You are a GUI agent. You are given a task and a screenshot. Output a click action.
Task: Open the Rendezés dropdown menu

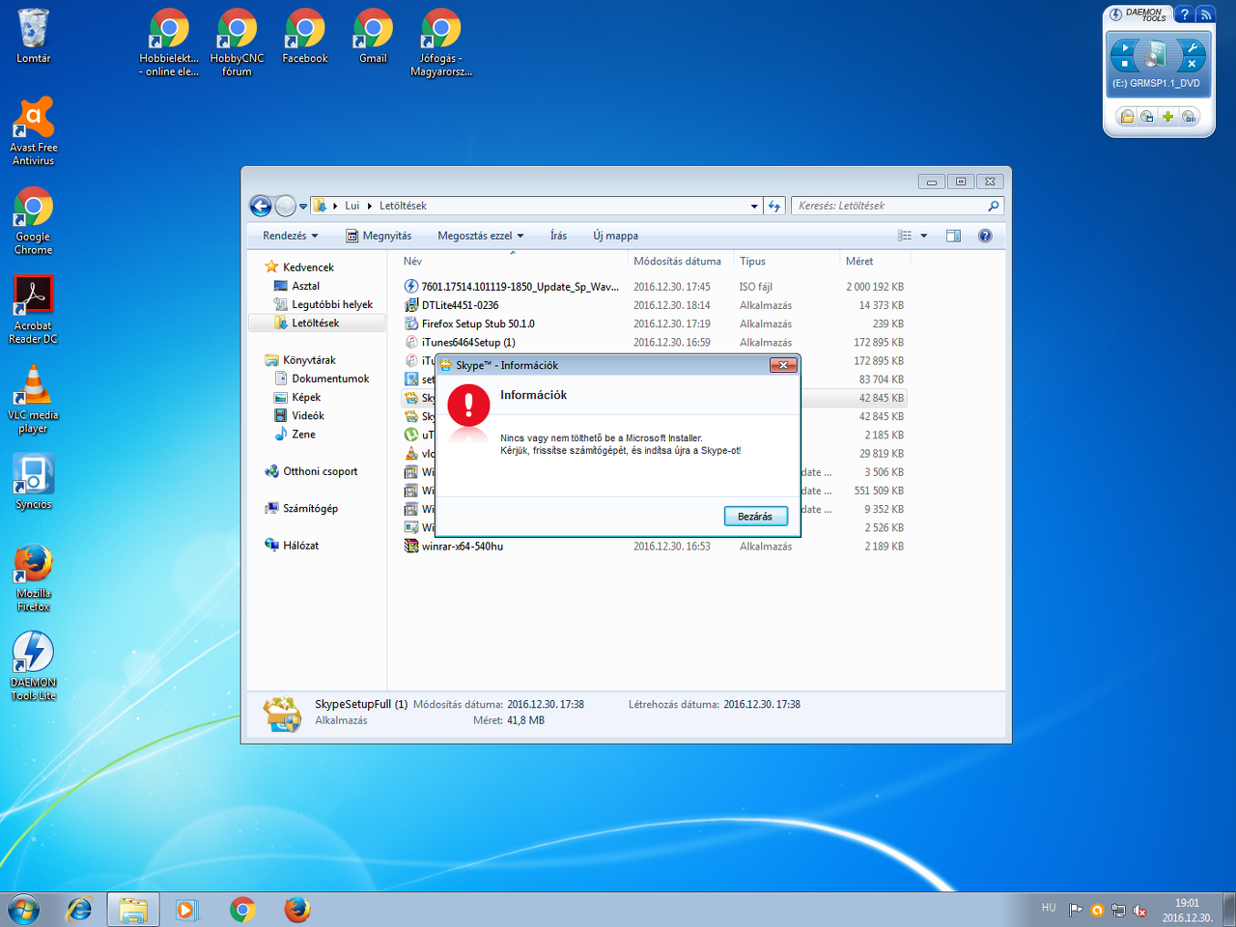290,236
